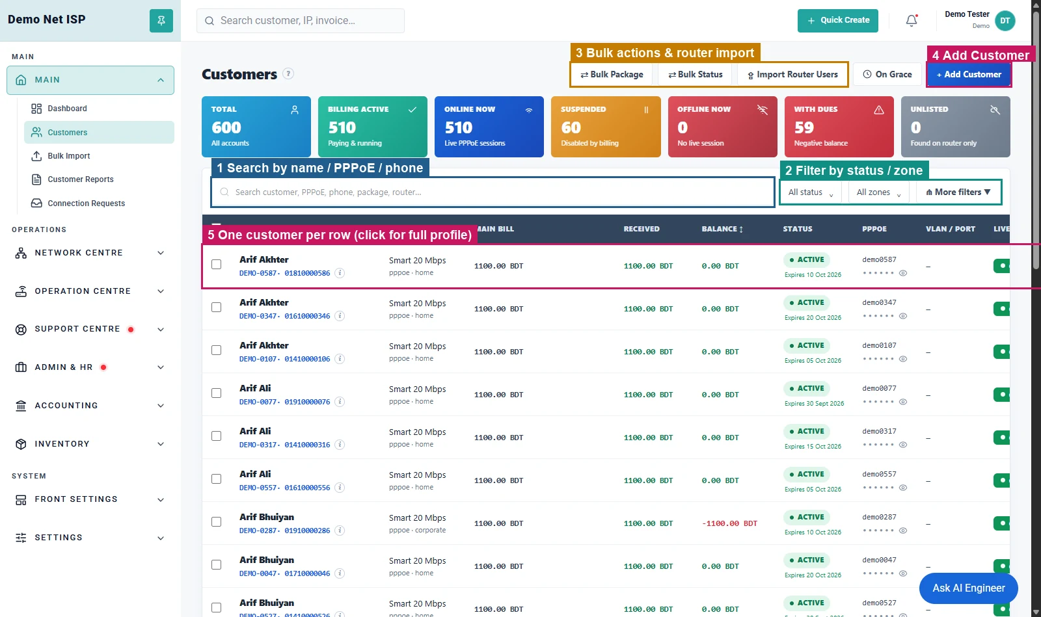
Task: Expand the Accounting sidebar section
Action: coord(90,406)
